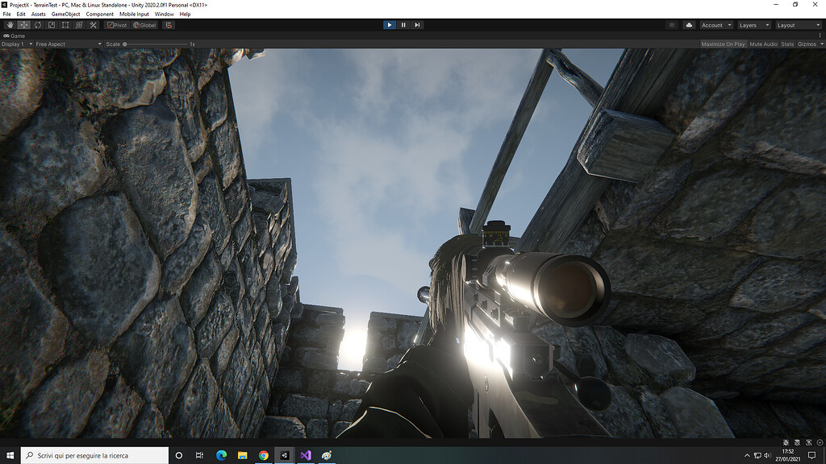Enable Maximize On Play
826x464 pixels.
722,43
